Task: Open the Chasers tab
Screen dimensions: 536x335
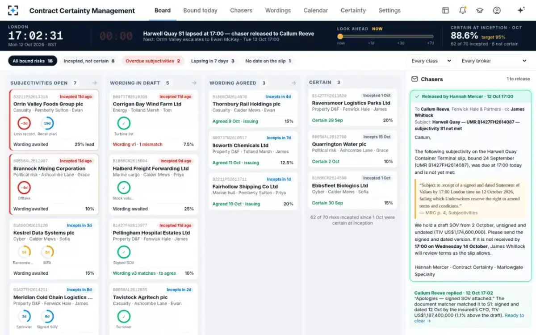Action: tap(241, 10)
